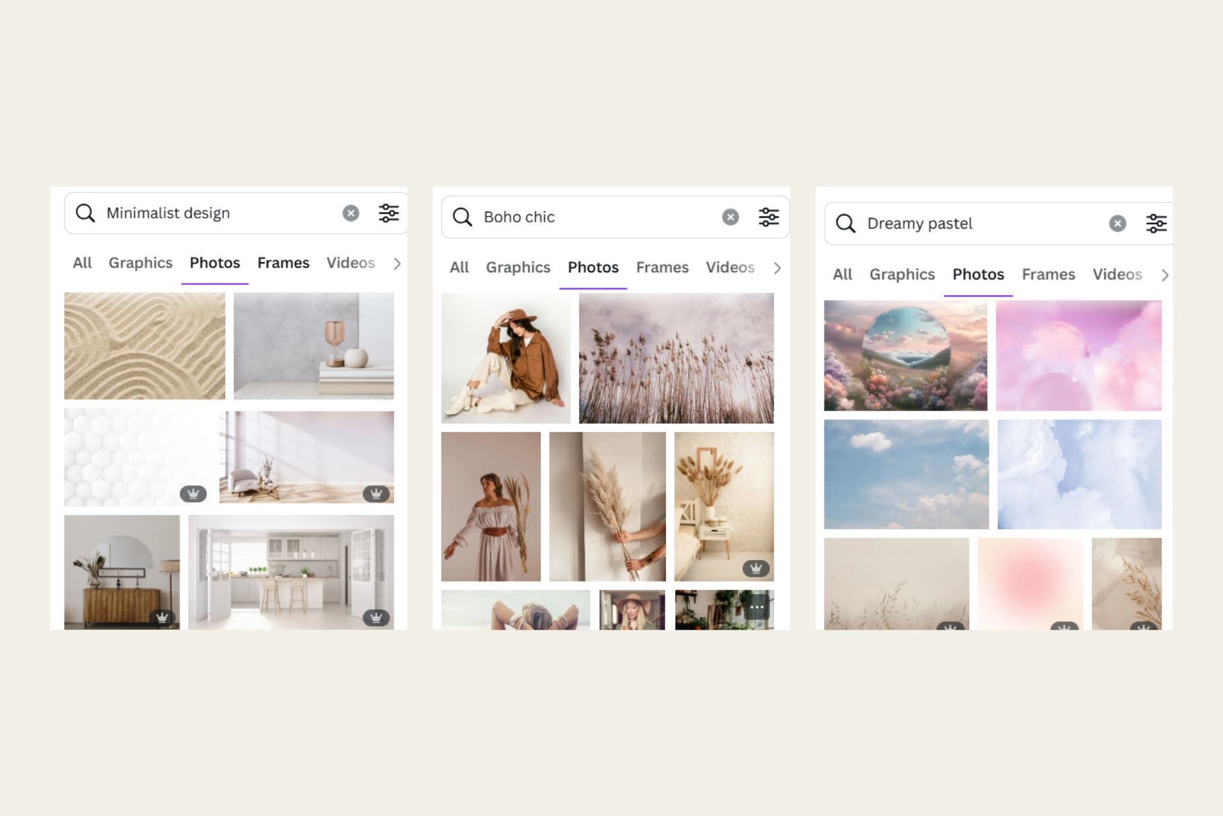
Task: Select the lavender blue clouds photo
Action: (1079, 475)
